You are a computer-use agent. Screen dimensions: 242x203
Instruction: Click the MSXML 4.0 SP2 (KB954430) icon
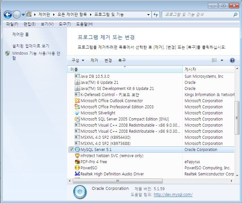[x=77, y=137]
